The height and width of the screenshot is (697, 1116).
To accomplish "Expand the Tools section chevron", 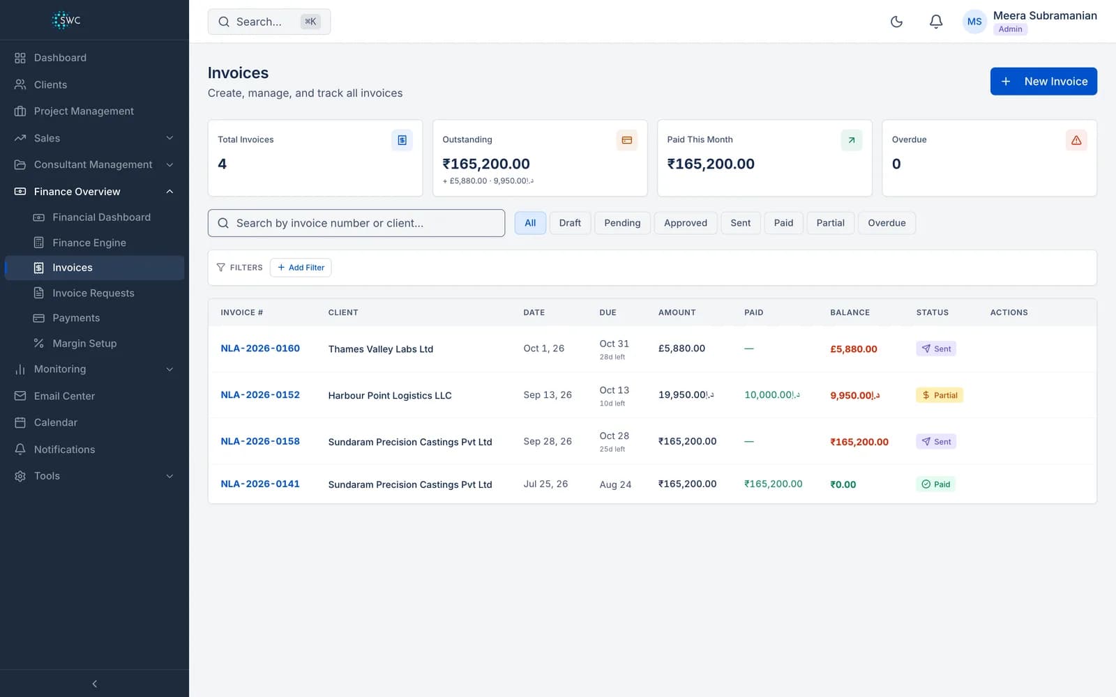I will point(169,476).
